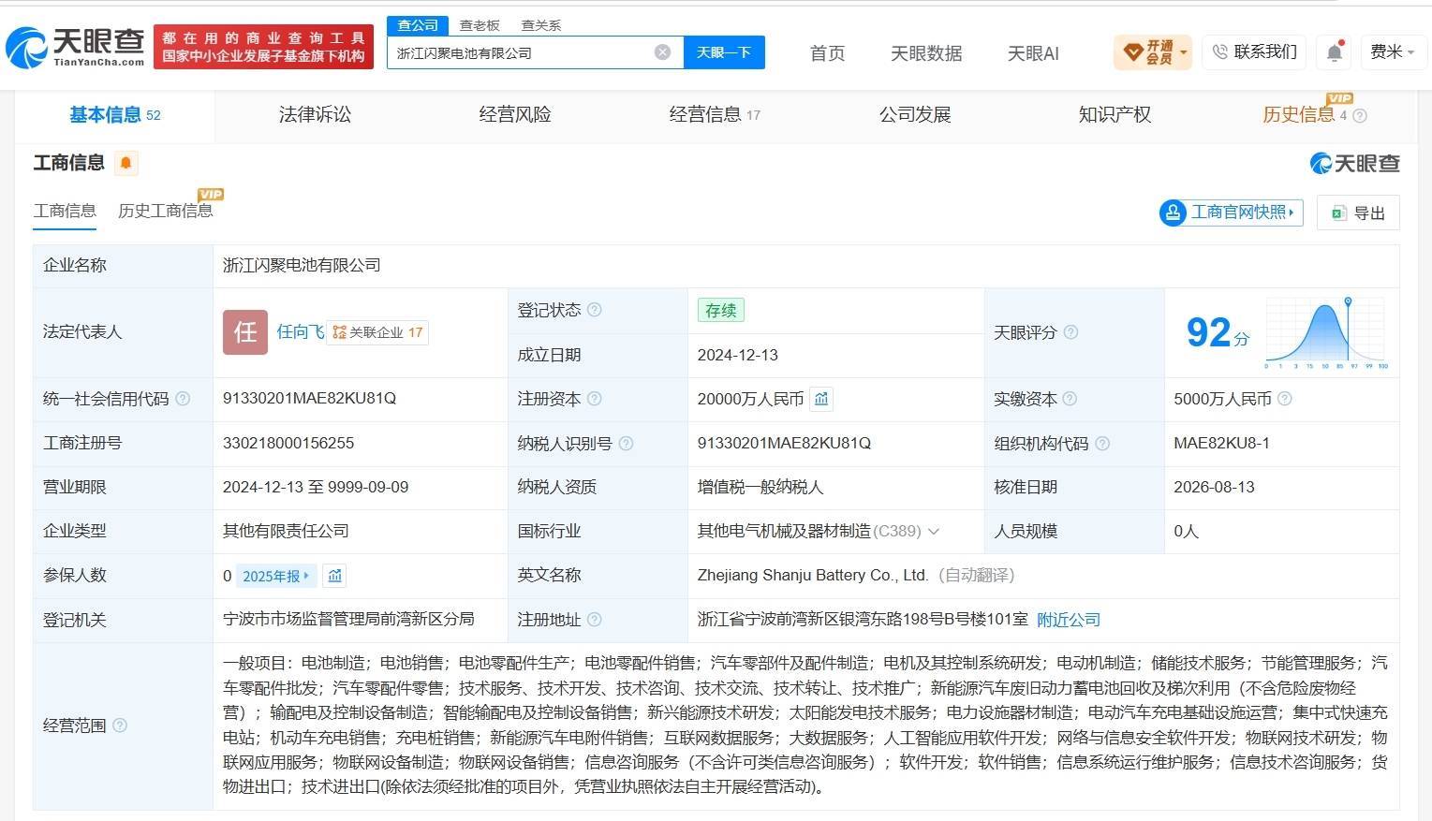This screenshot has height=821, width=1432.
Task: Click the help icon beside 实缴资本 label
Action: coord(1070,399)
